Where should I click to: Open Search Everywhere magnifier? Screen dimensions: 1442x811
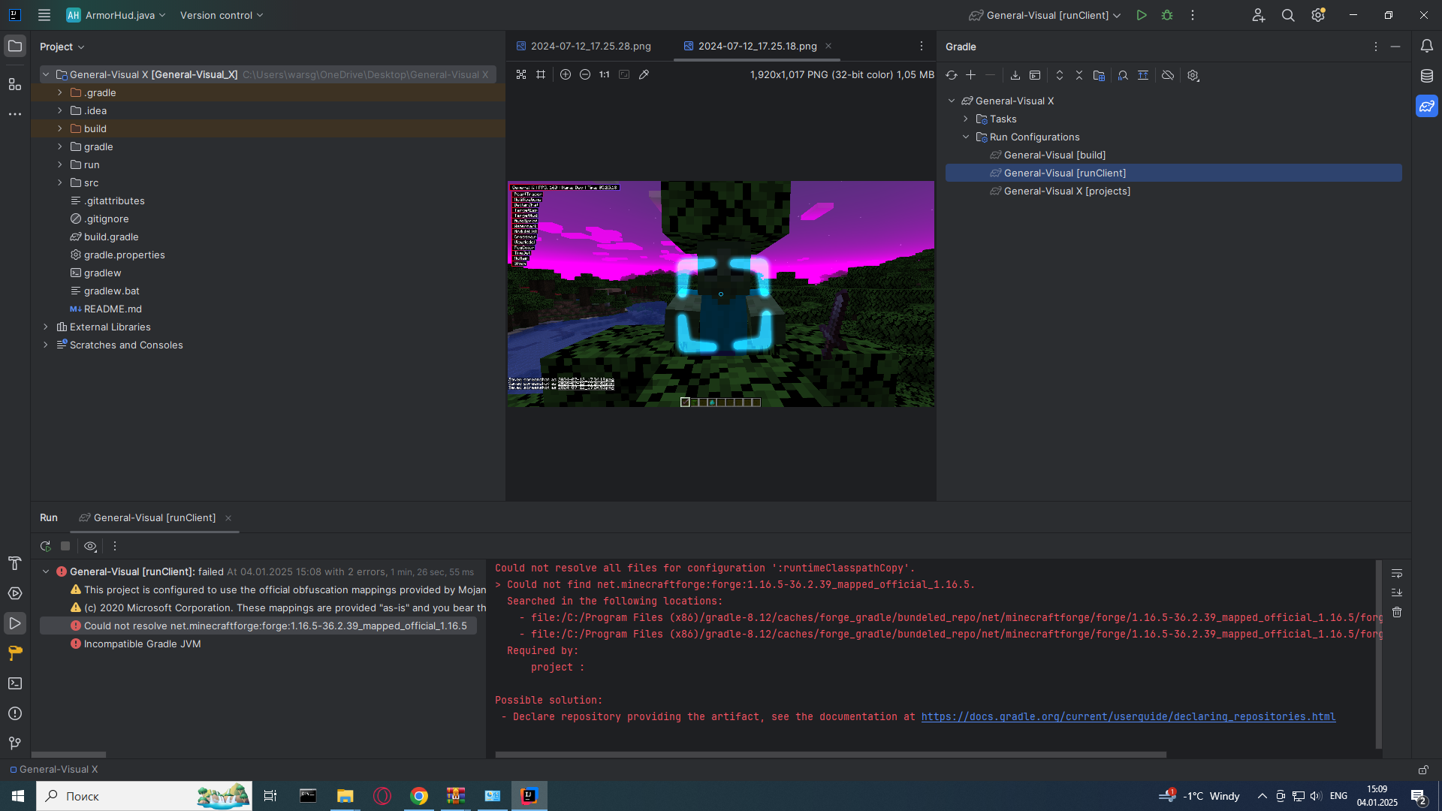1288,15
